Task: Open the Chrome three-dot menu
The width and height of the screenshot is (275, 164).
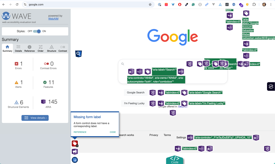Action: 271,5
